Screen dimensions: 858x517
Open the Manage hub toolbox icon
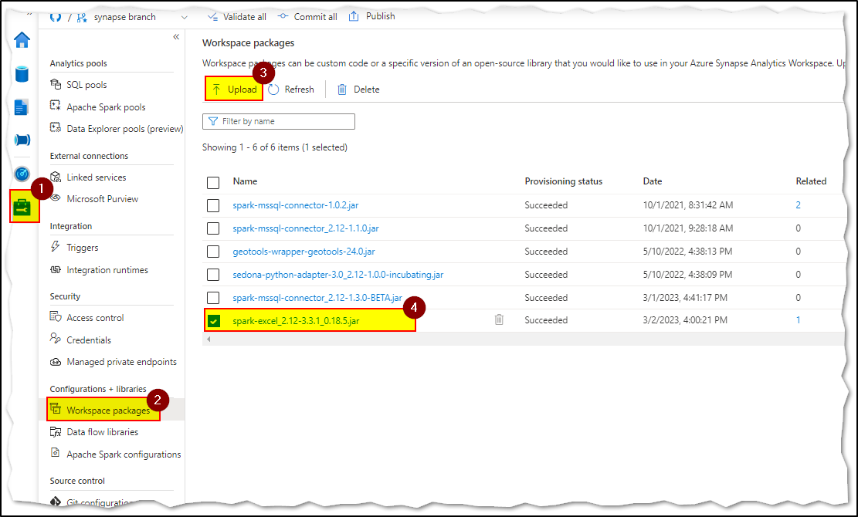22,208
